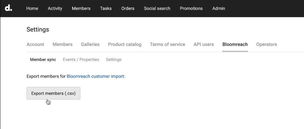The image size is (304, 129).
Task: Switch to the Account settings tab
Action: [x=35, y=44]
